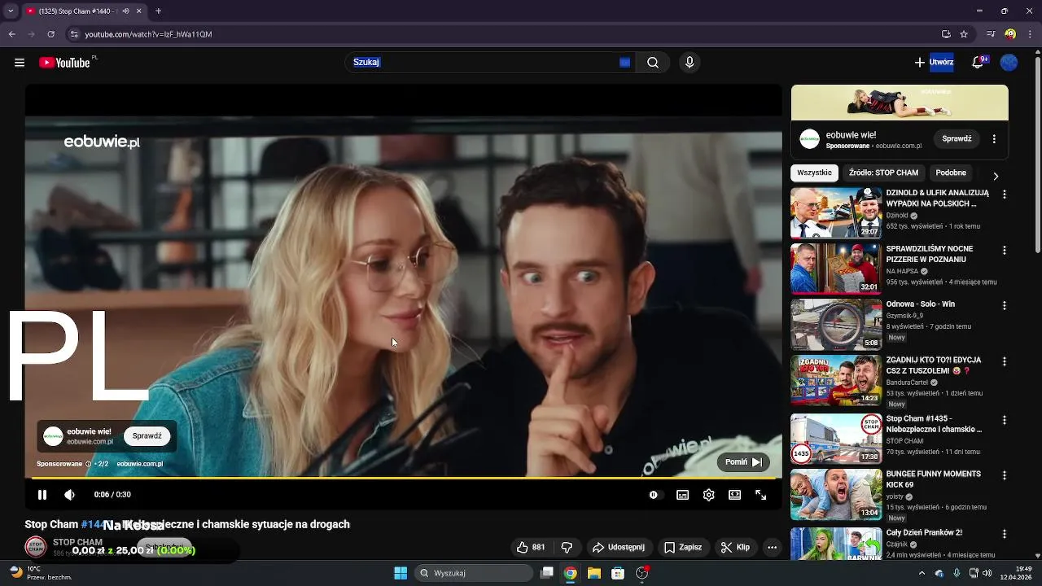Open the Windows Start menu
The height and width of the screenshot is (586, 1042).
(x=401, y=573)
